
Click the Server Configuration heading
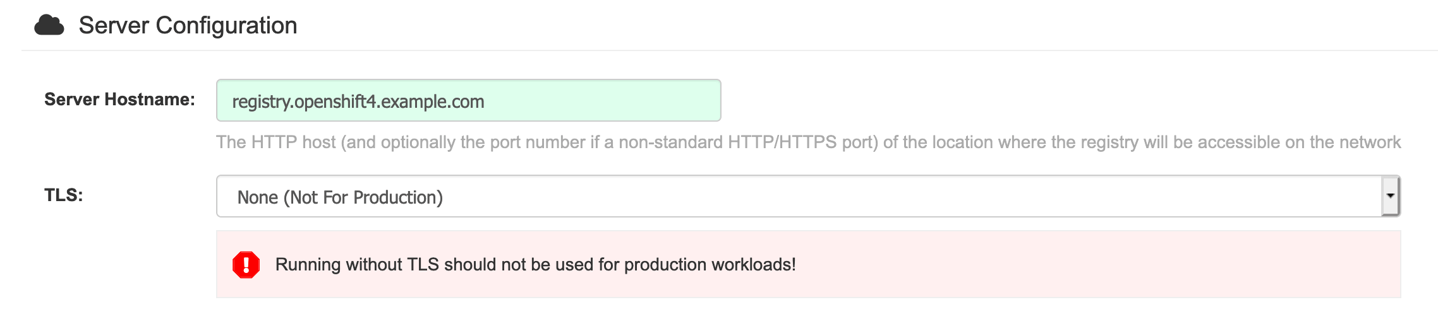click(x=188, y=25)
